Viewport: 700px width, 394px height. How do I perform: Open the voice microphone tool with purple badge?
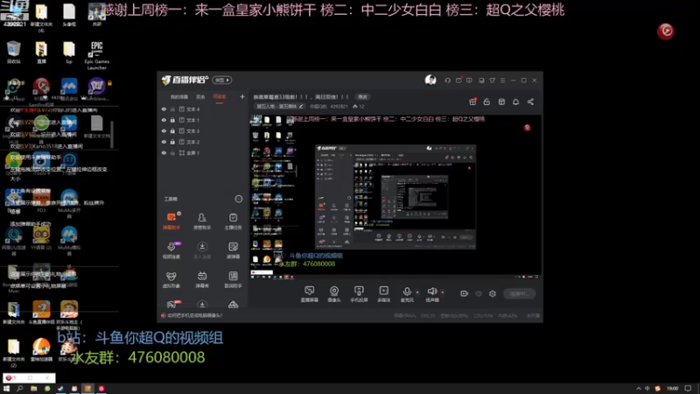tap(171, 250)
